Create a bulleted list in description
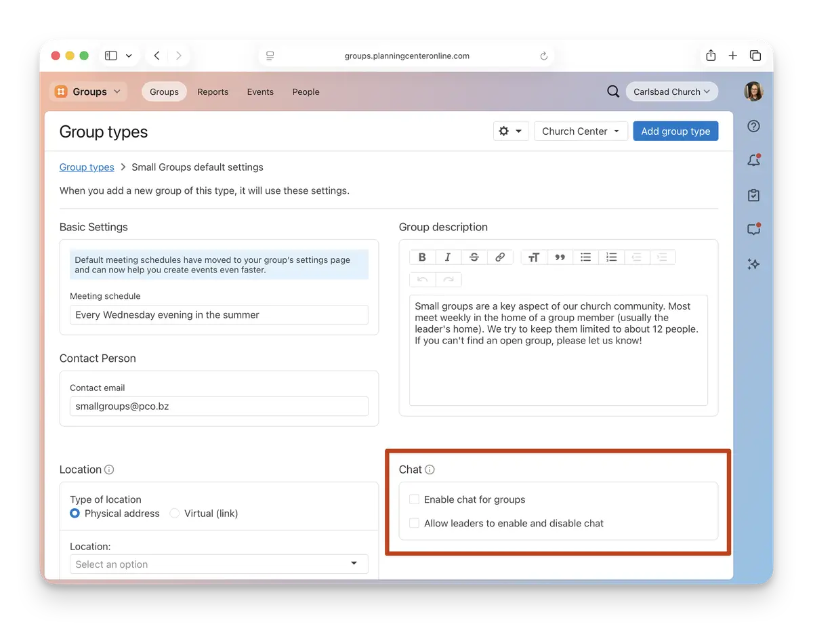This screenshot has height=624, width=813. (586, 257)
